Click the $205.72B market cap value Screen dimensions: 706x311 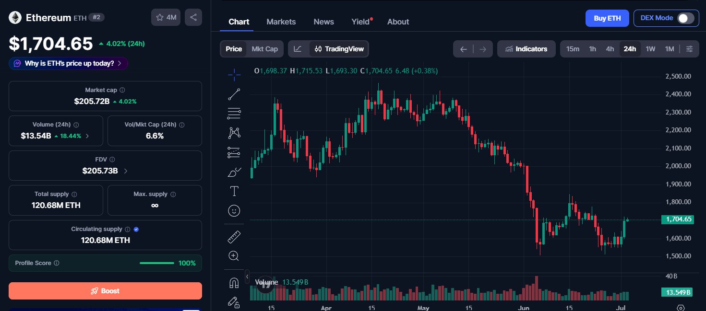click(x=92, y=101)
